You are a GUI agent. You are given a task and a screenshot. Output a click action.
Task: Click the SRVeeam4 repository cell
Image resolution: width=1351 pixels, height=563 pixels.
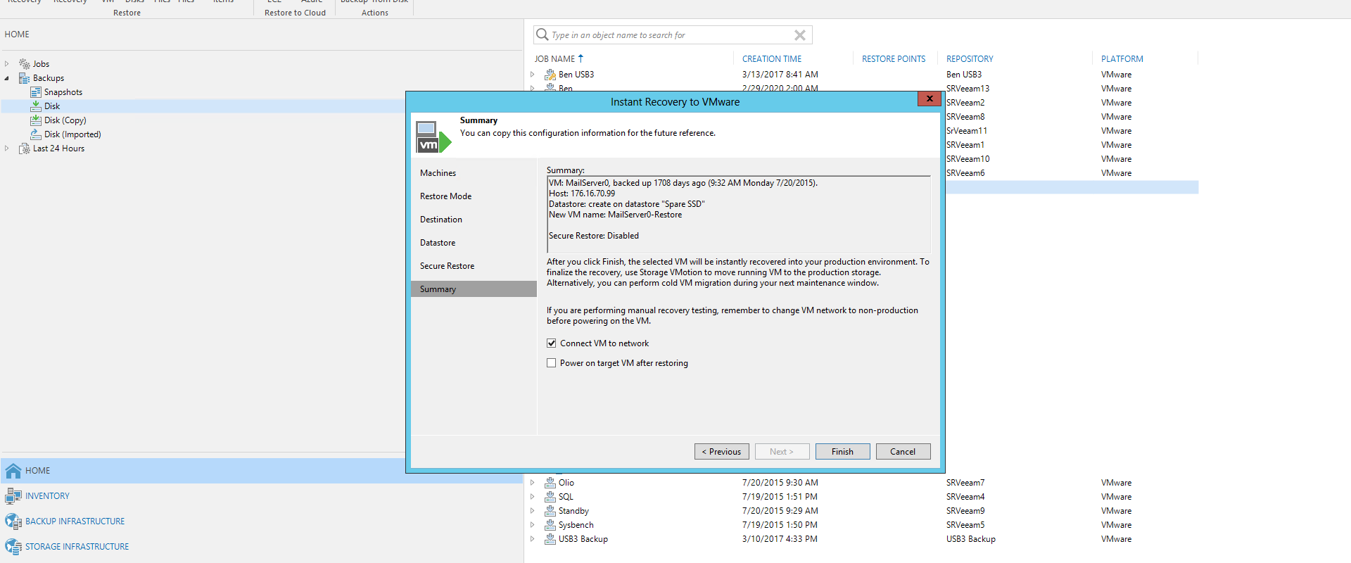click(965, 497)
